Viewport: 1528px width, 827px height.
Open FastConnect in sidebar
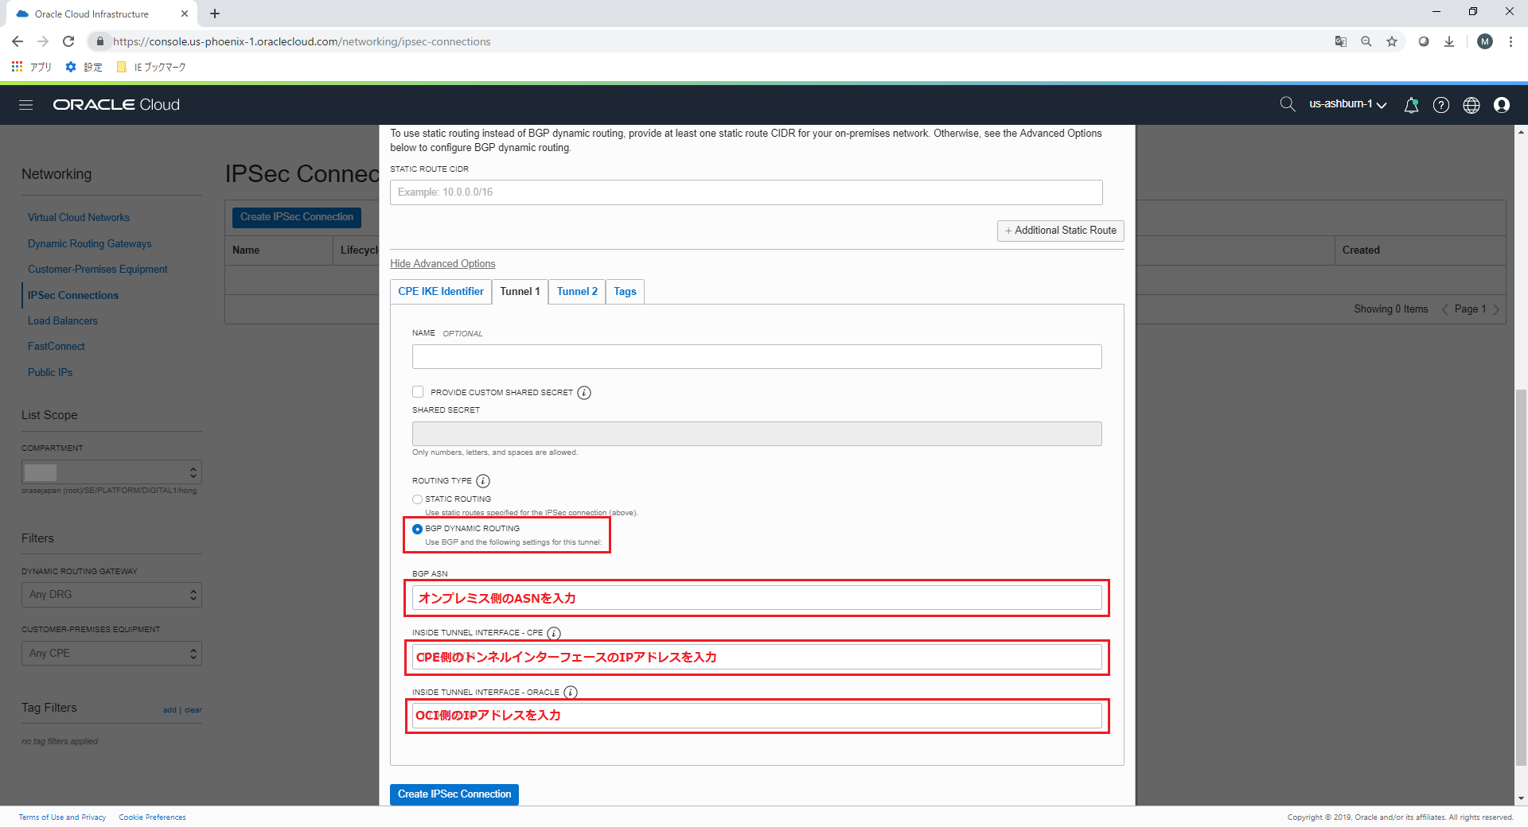[57, 347]
